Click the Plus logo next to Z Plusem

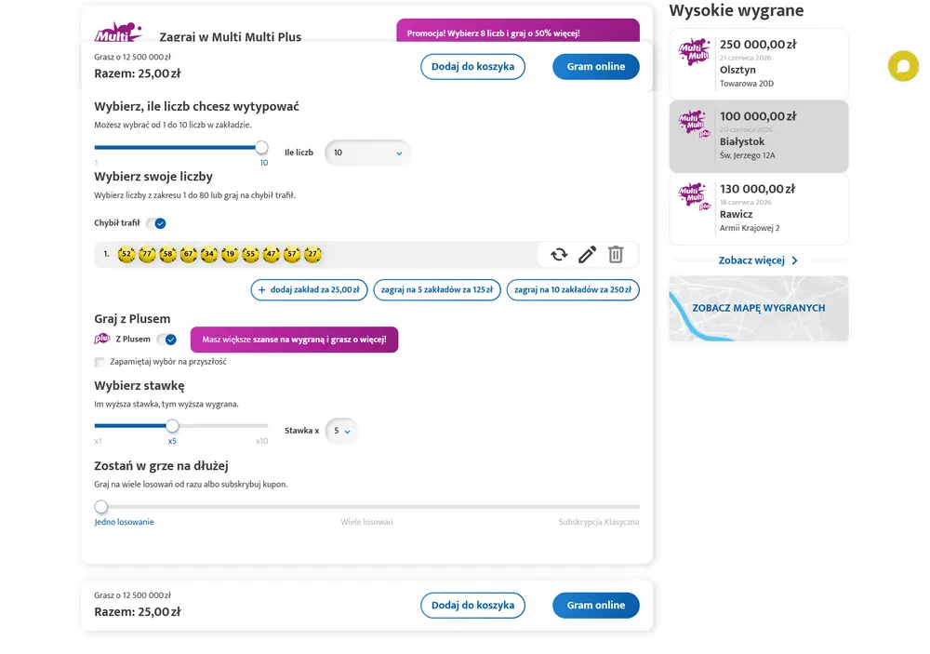102,339
